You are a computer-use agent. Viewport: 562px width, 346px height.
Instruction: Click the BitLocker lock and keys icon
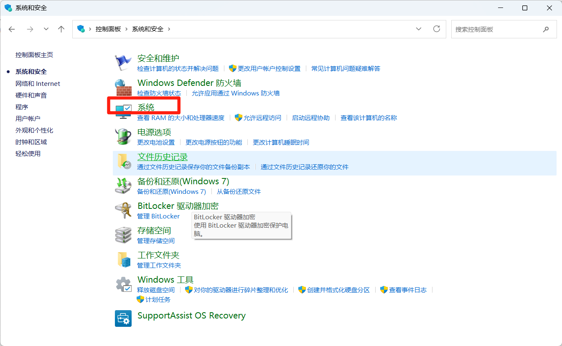click(x=123, y=210)
